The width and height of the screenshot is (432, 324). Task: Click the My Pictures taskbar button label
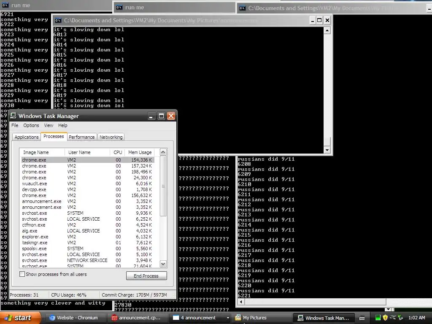coord(254,318)
